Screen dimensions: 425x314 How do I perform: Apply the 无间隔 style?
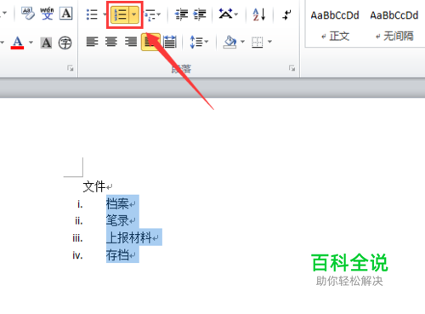(394, 25)
